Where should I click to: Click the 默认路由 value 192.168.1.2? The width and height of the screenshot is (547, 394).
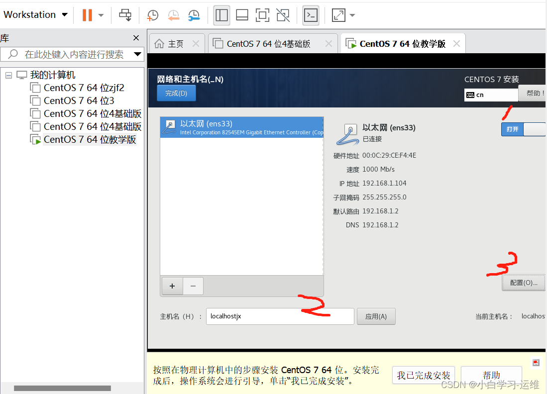tap(380, 211)
